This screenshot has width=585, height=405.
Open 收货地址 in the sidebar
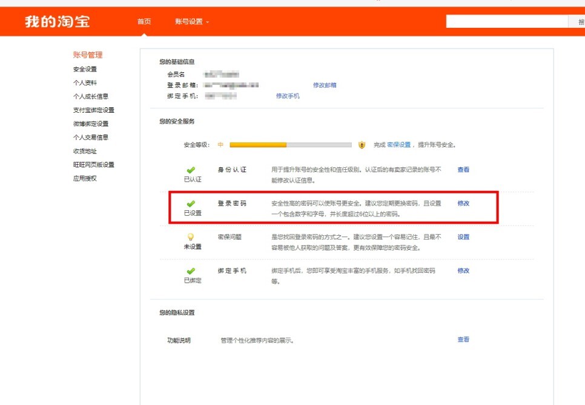(85, 151)
